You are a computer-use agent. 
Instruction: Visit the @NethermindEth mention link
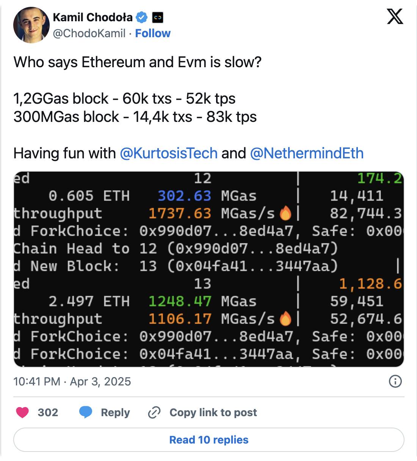click(x=307, y=153)
